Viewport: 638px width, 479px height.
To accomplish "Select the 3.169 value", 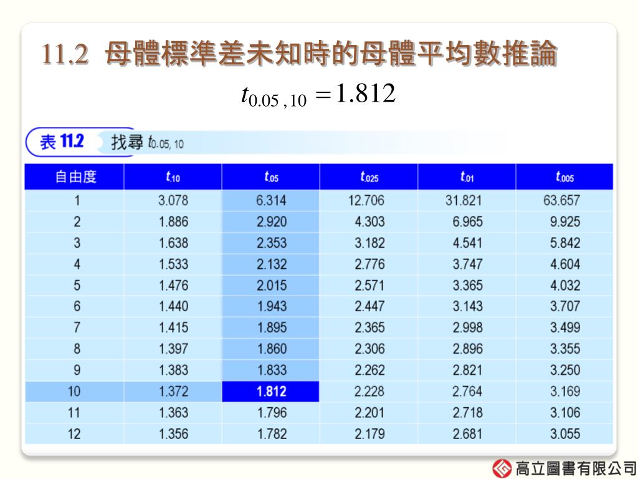I will pos(565,392).
